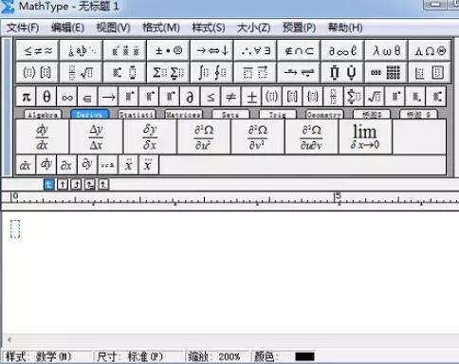
Task: Select the center-aligned tab stop type
Action: coord(63,185)
